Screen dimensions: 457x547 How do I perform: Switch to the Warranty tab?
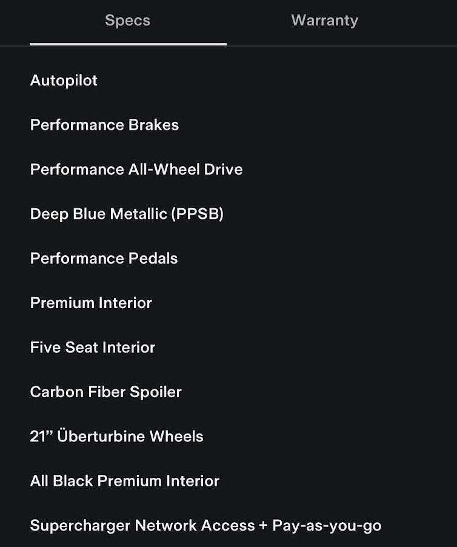coord(324,21)
